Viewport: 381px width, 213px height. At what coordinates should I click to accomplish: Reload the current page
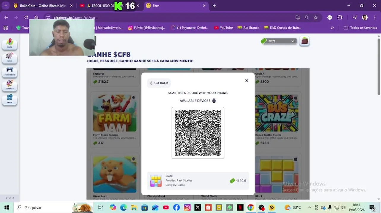click(26, 17)
